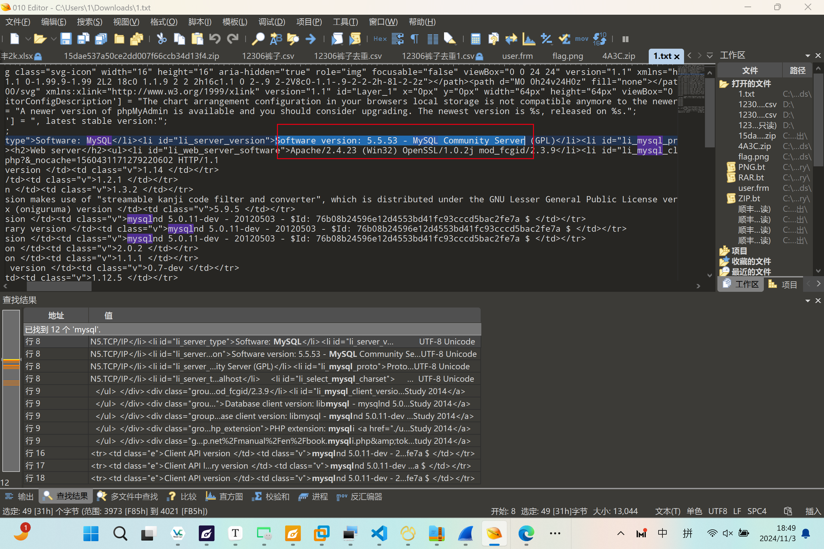Switch to the 输出 bottom tab

(20, 496)
